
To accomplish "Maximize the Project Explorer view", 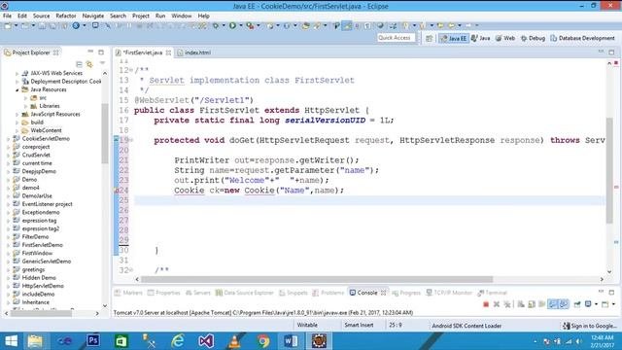I will pos(101,52).
